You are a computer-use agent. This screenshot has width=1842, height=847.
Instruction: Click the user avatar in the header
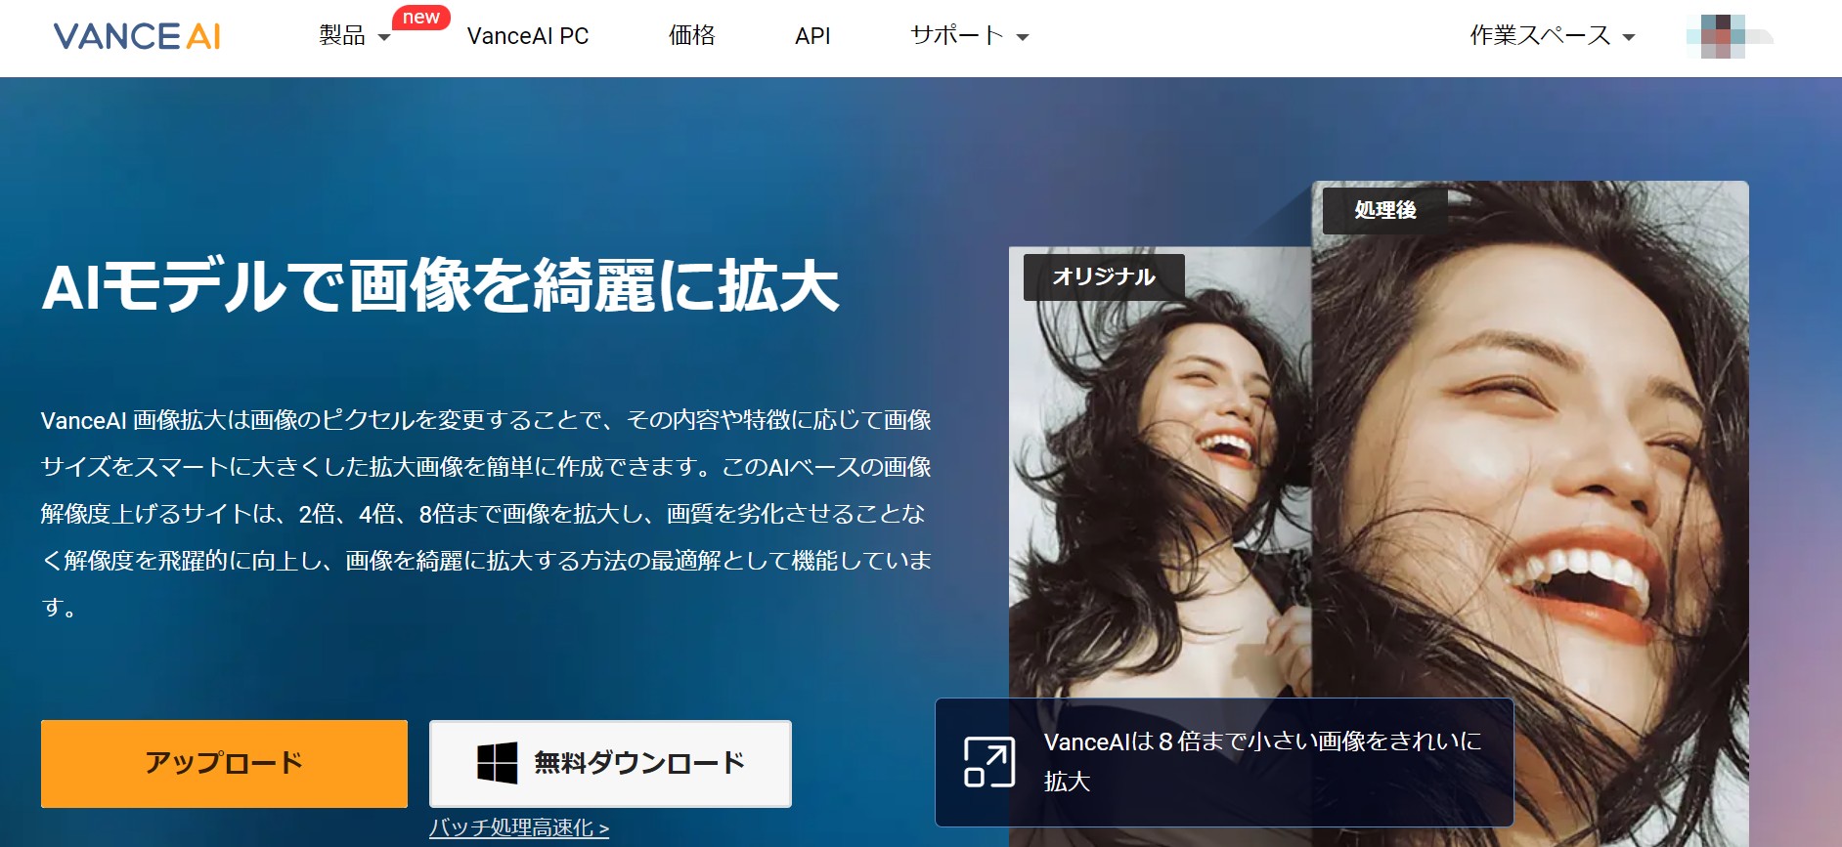pyautogui.click(x=1728, y=37)
